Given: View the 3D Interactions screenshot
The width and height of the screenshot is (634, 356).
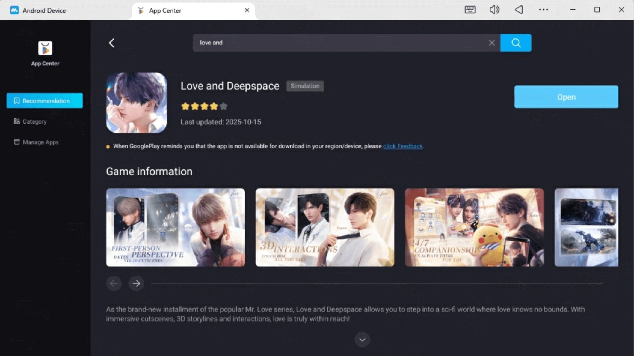Looking at the screenshot, I should click(324, 227).
